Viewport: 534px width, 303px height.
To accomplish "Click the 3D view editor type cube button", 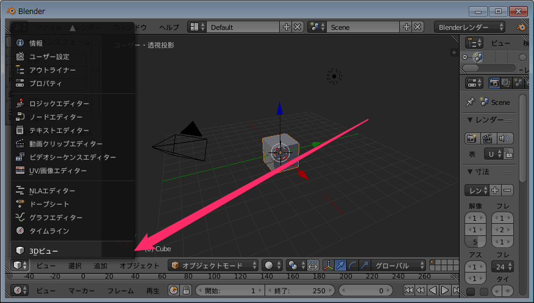I will [20, 265].
